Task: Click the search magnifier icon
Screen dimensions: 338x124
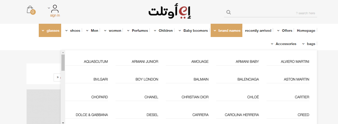Action: point(229,12)
